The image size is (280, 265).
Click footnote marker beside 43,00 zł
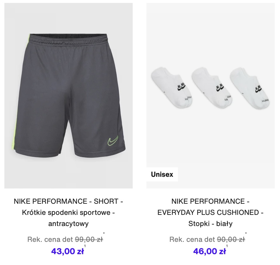[x=85, y=246]
